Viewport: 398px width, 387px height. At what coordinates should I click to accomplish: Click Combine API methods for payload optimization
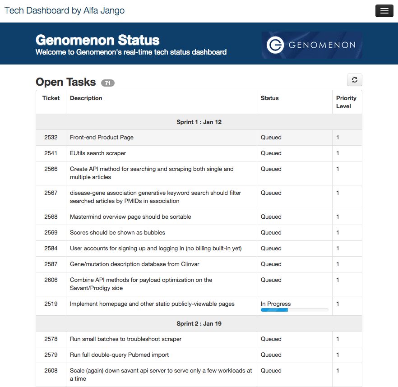tap(141, 284)
